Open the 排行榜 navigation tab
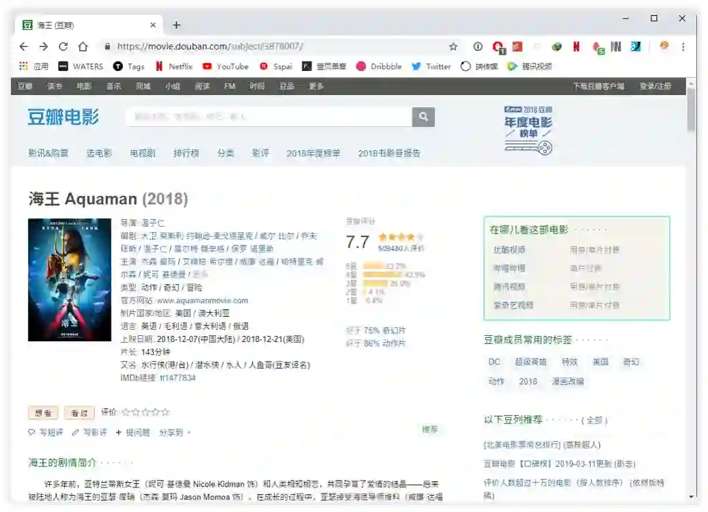The height and width of the screenshot is (512, 708). (186, 153)
